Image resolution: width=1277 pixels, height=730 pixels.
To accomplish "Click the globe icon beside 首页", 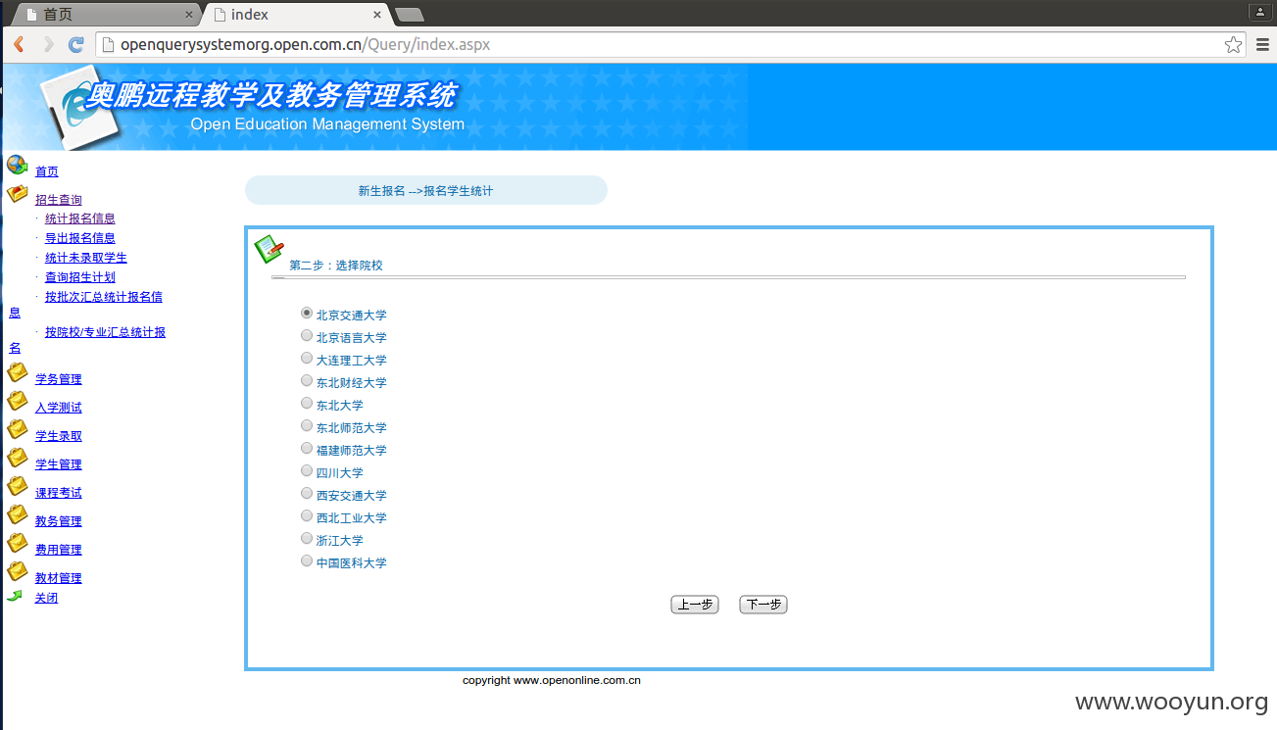I will [x=17, y=165].
